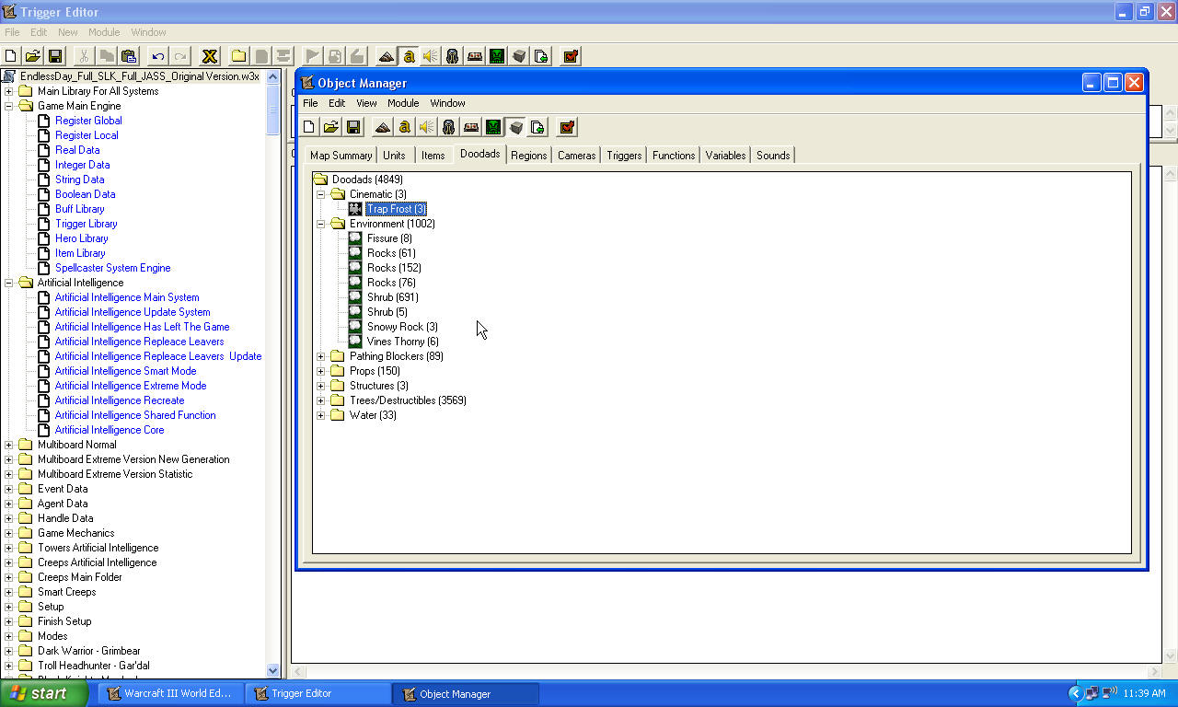Click Test Map icon in Object Manager toolbar
Viewport: 1178px width, 707px height.
[567, 127]
